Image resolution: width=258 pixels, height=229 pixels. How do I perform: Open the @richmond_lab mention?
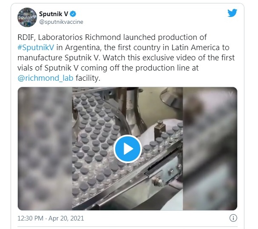coord(45,78)
